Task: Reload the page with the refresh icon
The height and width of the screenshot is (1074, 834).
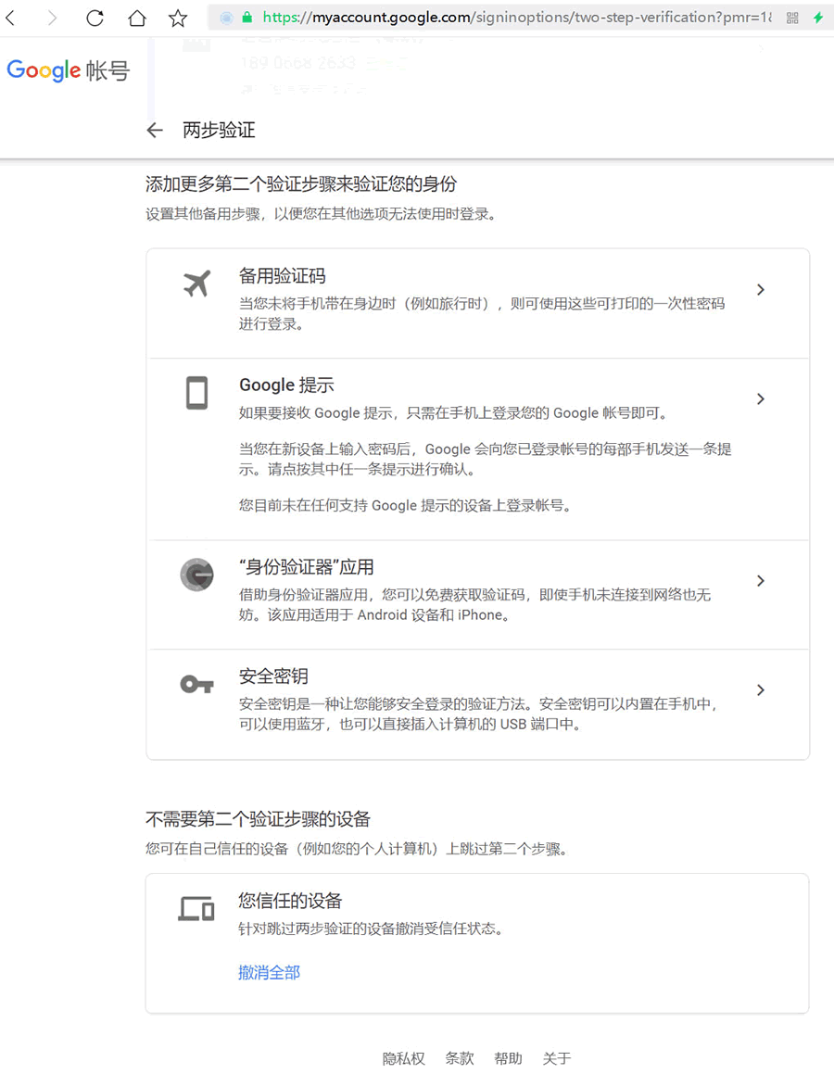Action: pos(95,18)
